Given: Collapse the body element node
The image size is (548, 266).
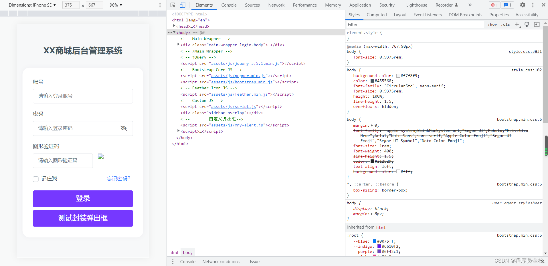Looking at the screenshot, I should click(174, 32).
